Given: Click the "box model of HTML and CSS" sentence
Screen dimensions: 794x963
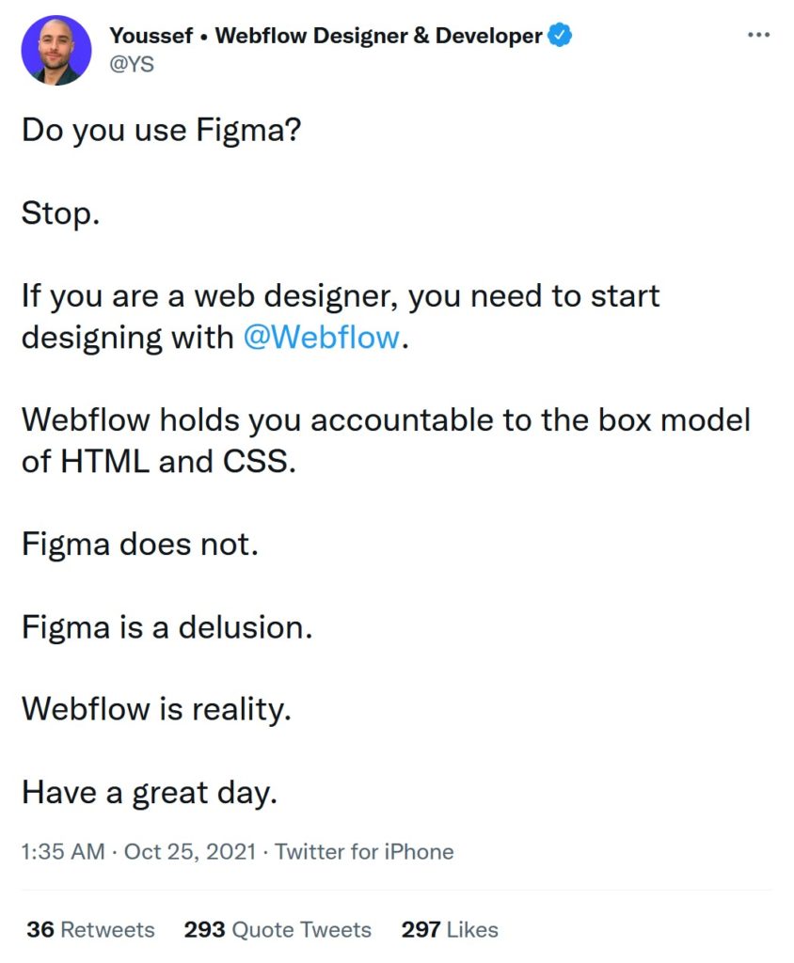Looking at the screenshot, I should click(386, 441).
